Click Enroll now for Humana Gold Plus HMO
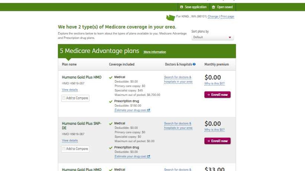305x171 pixels. 217,94
